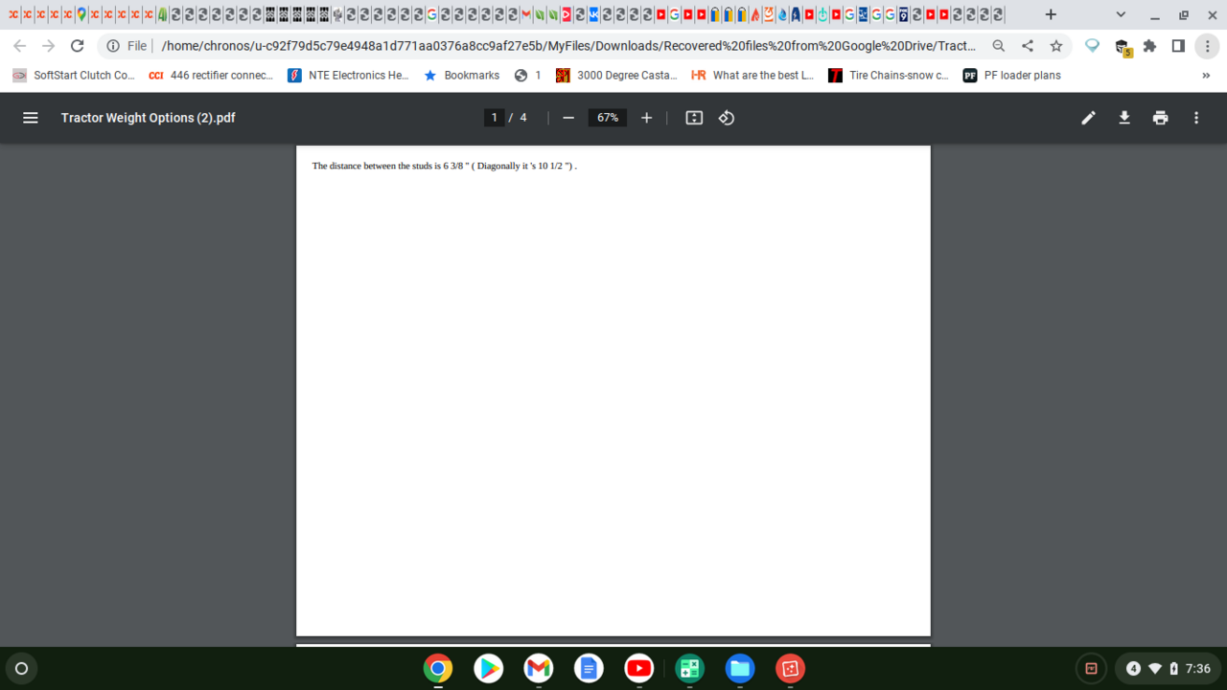Image resolution: width=1227 pixels, height=690 pixels.
Task: Edit the current page number field
Action: [494, 118]
